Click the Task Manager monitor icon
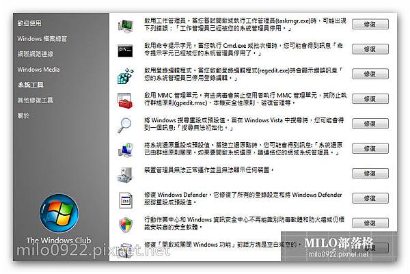 (126, 25)
